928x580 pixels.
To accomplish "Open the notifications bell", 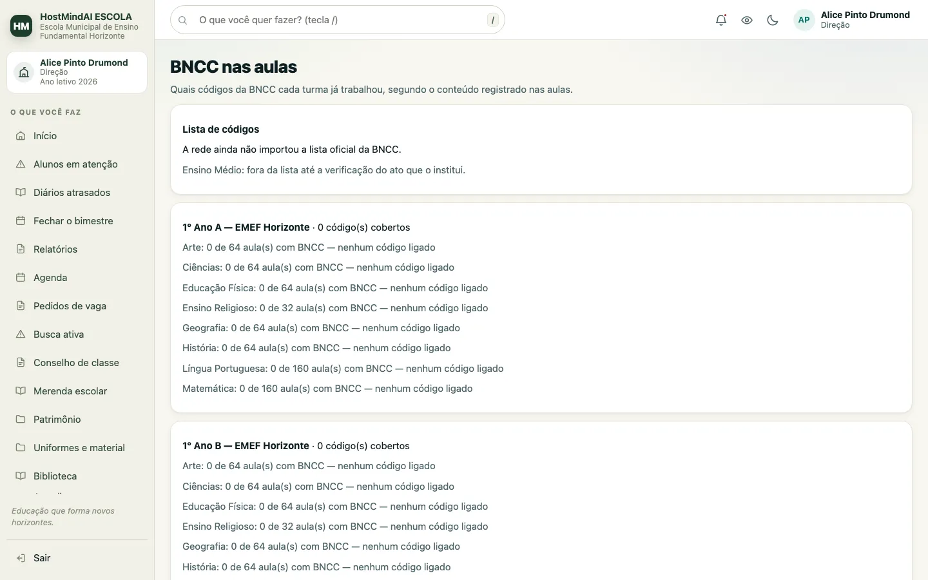I will coord(721,20).
